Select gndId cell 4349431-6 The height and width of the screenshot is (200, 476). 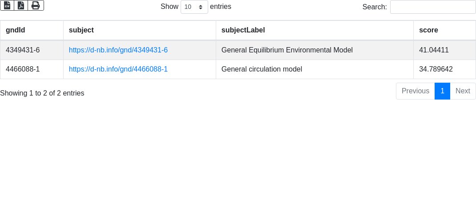32,50
